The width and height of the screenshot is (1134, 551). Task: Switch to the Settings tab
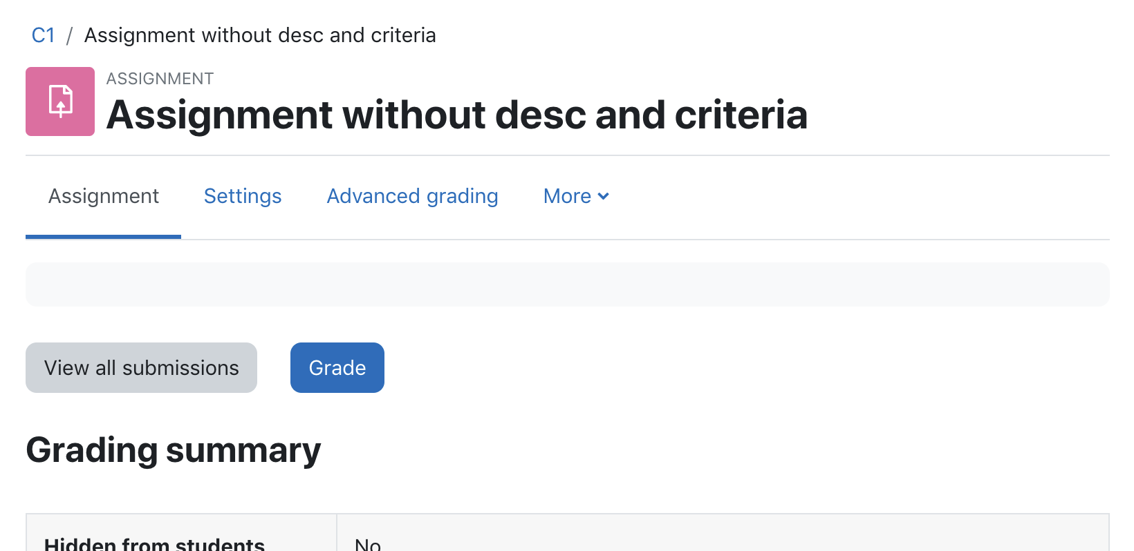[x=243, y=196]
